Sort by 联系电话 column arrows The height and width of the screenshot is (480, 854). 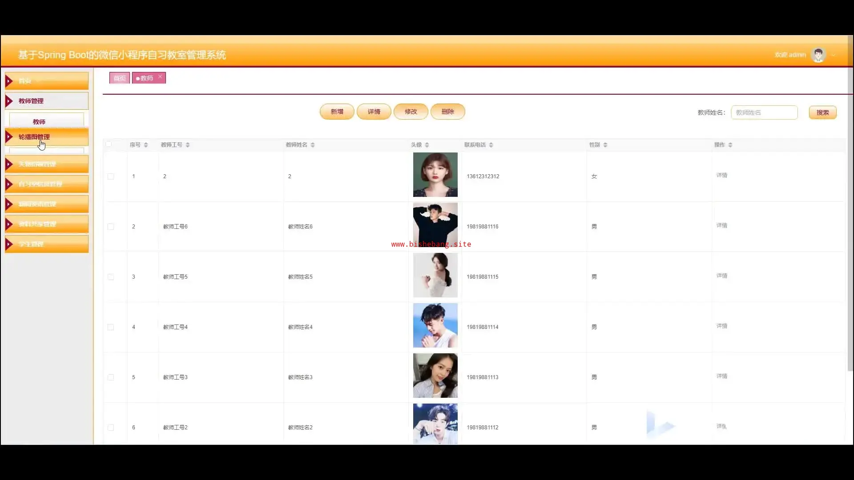(x=491, y=145)
